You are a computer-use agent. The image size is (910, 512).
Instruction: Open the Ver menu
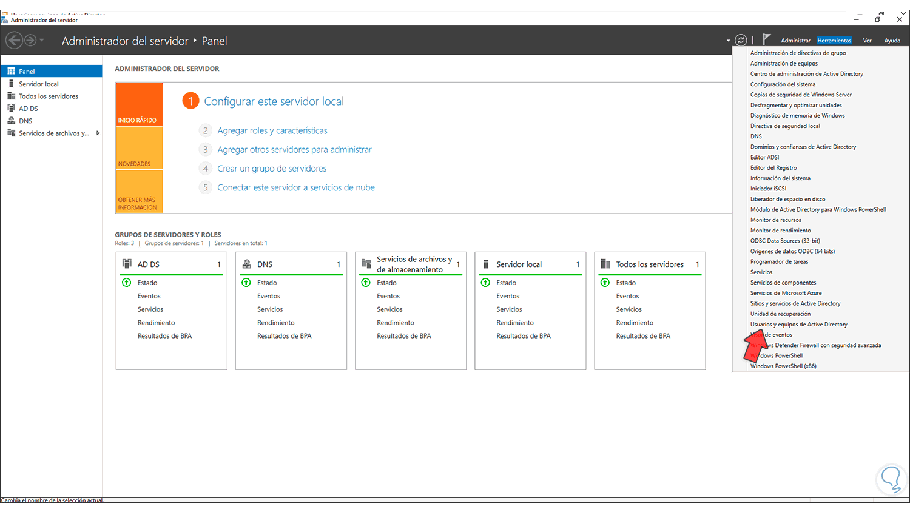coord(867,41)
